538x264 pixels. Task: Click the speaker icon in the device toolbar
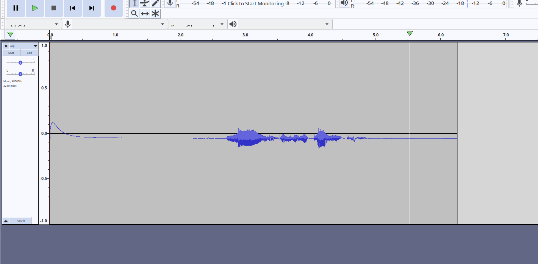(233, 24)
